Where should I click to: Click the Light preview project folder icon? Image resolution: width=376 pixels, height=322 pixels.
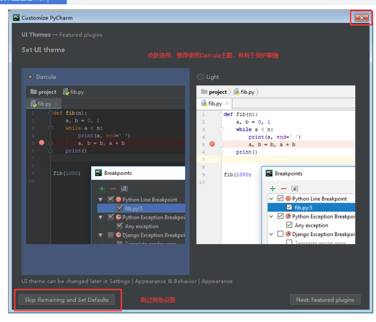click(204, 92)
